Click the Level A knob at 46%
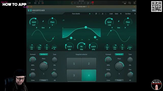 (x=70, y=47)
